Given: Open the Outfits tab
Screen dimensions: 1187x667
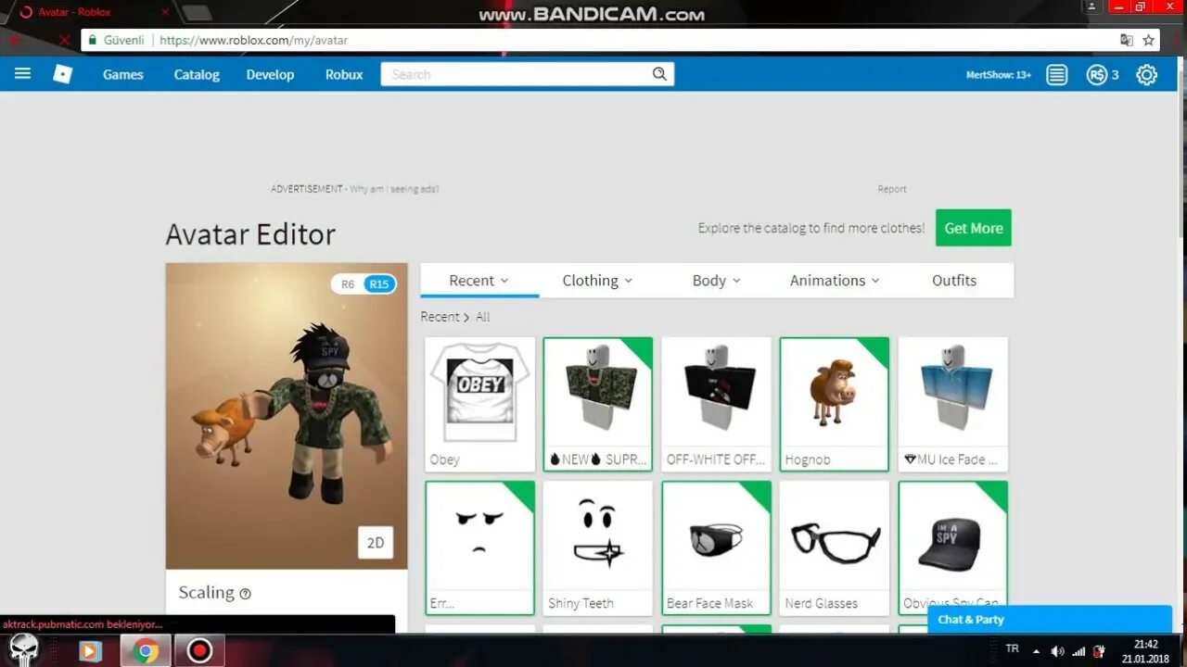Looking at the screenshot, I should 954,281.
